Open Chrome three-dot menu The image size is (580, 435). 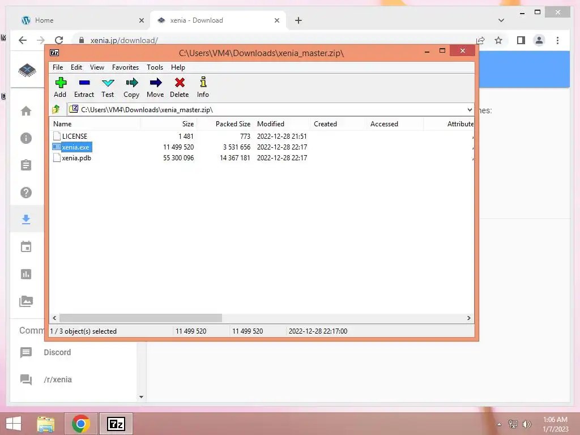pos(557,40)
